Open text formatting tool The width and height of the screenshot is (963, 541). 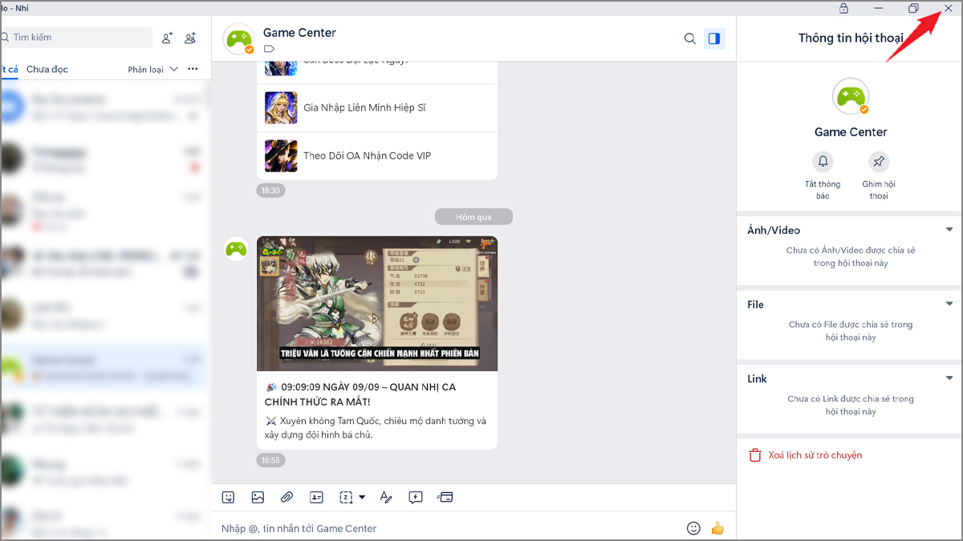point(386,498)
